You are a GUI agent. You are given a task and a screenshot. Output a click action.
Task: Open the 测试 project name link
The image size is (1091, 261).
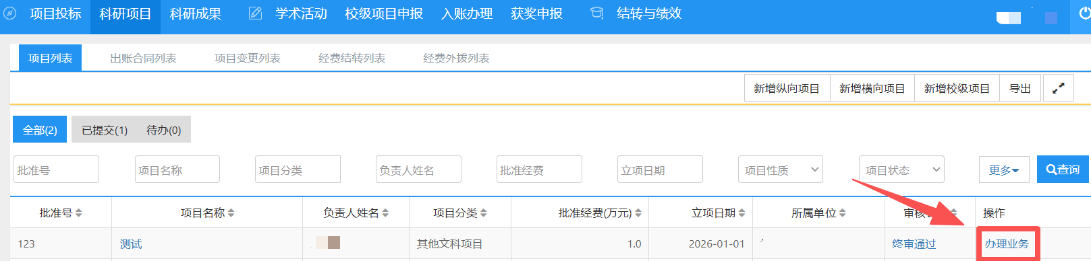coord(131,244)
